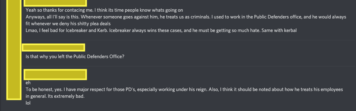Click the redacted username above the first message
Image resolution: width=356 pixels, height=111 pixels.
click(55, 3)
